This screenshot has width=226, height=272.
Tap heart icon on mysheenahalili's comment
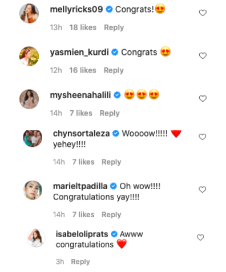(203, 99)
